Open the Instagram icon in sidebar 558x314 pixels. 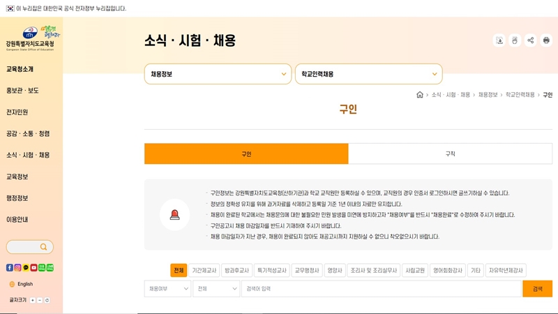click(18, 268)
